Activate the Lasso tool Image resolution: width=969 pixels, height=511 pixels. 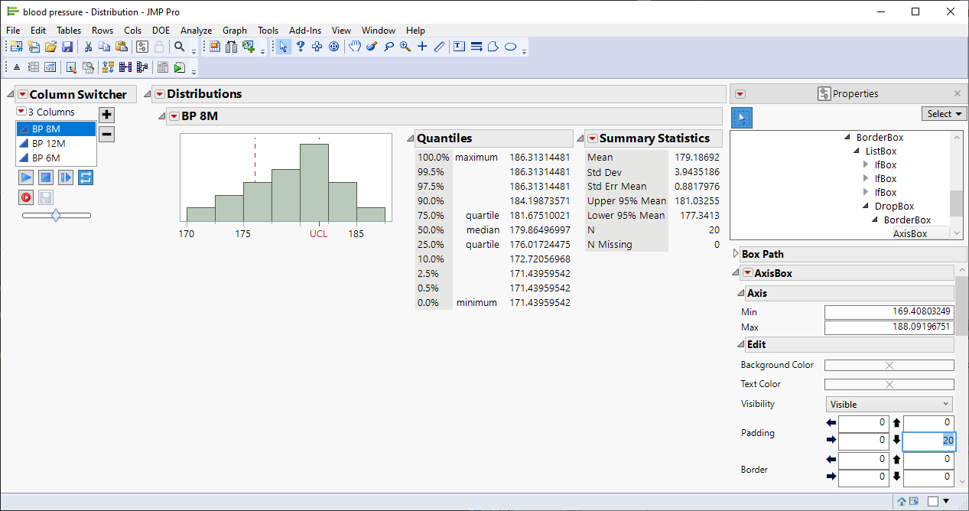click(389, 47)
